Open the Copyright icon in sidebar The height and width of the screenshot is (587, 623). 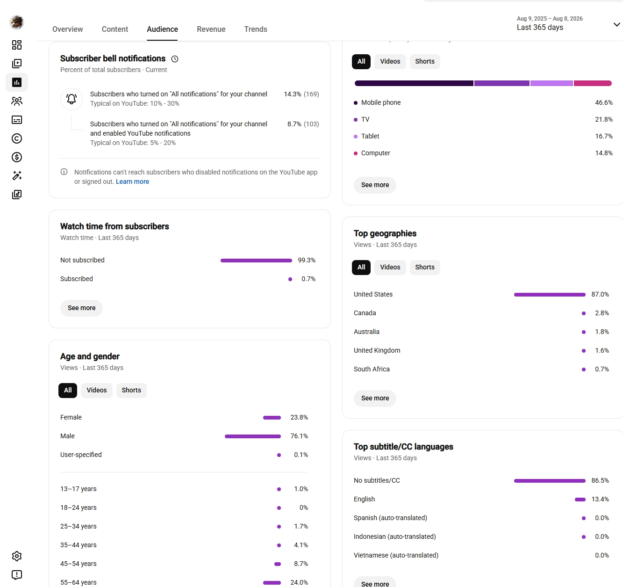pos(17,138)
